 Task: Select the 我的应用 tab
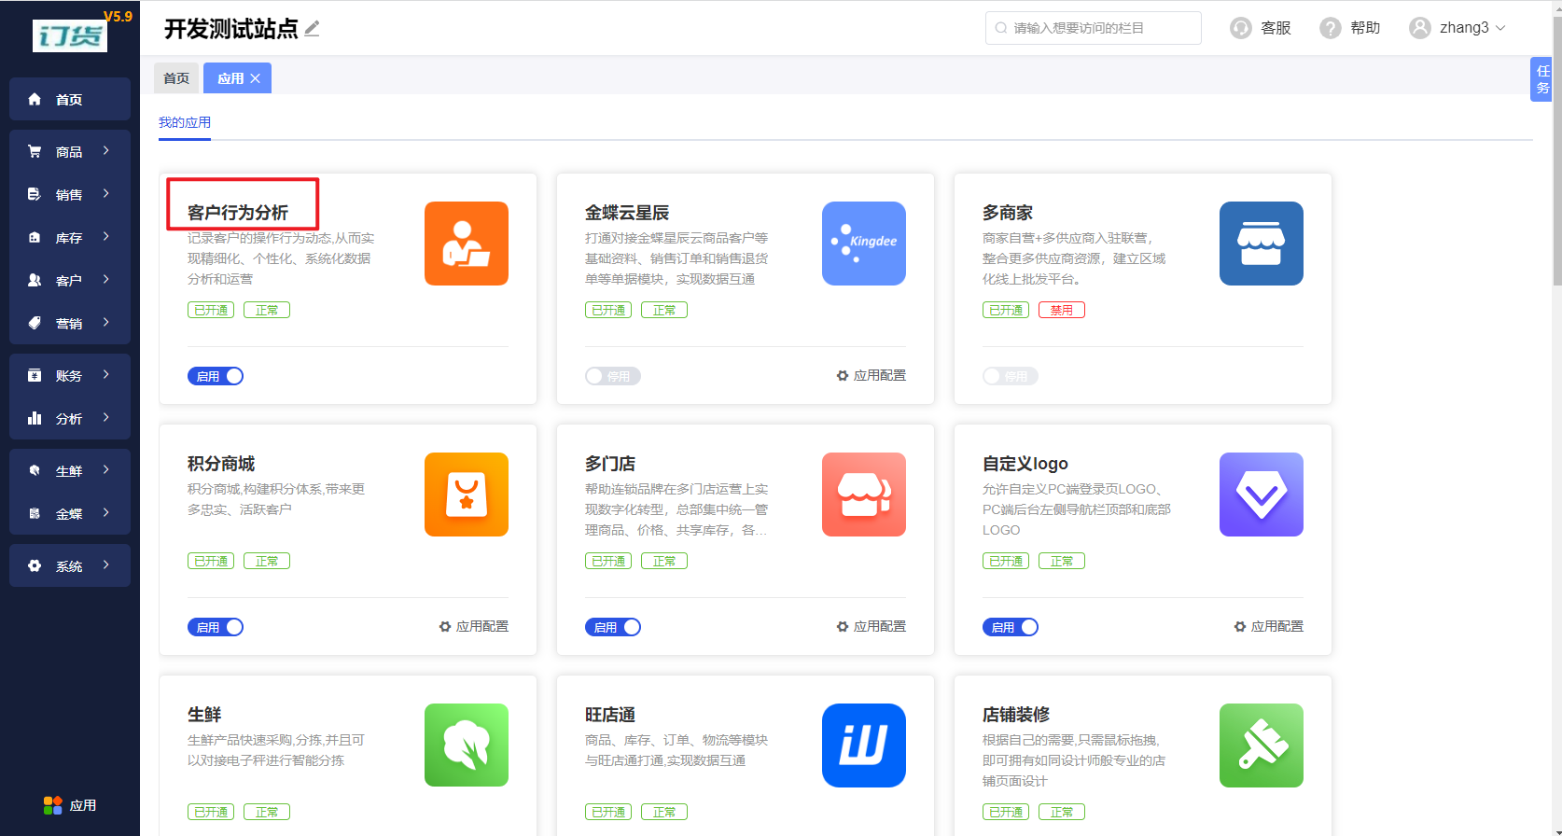(185, 122)
